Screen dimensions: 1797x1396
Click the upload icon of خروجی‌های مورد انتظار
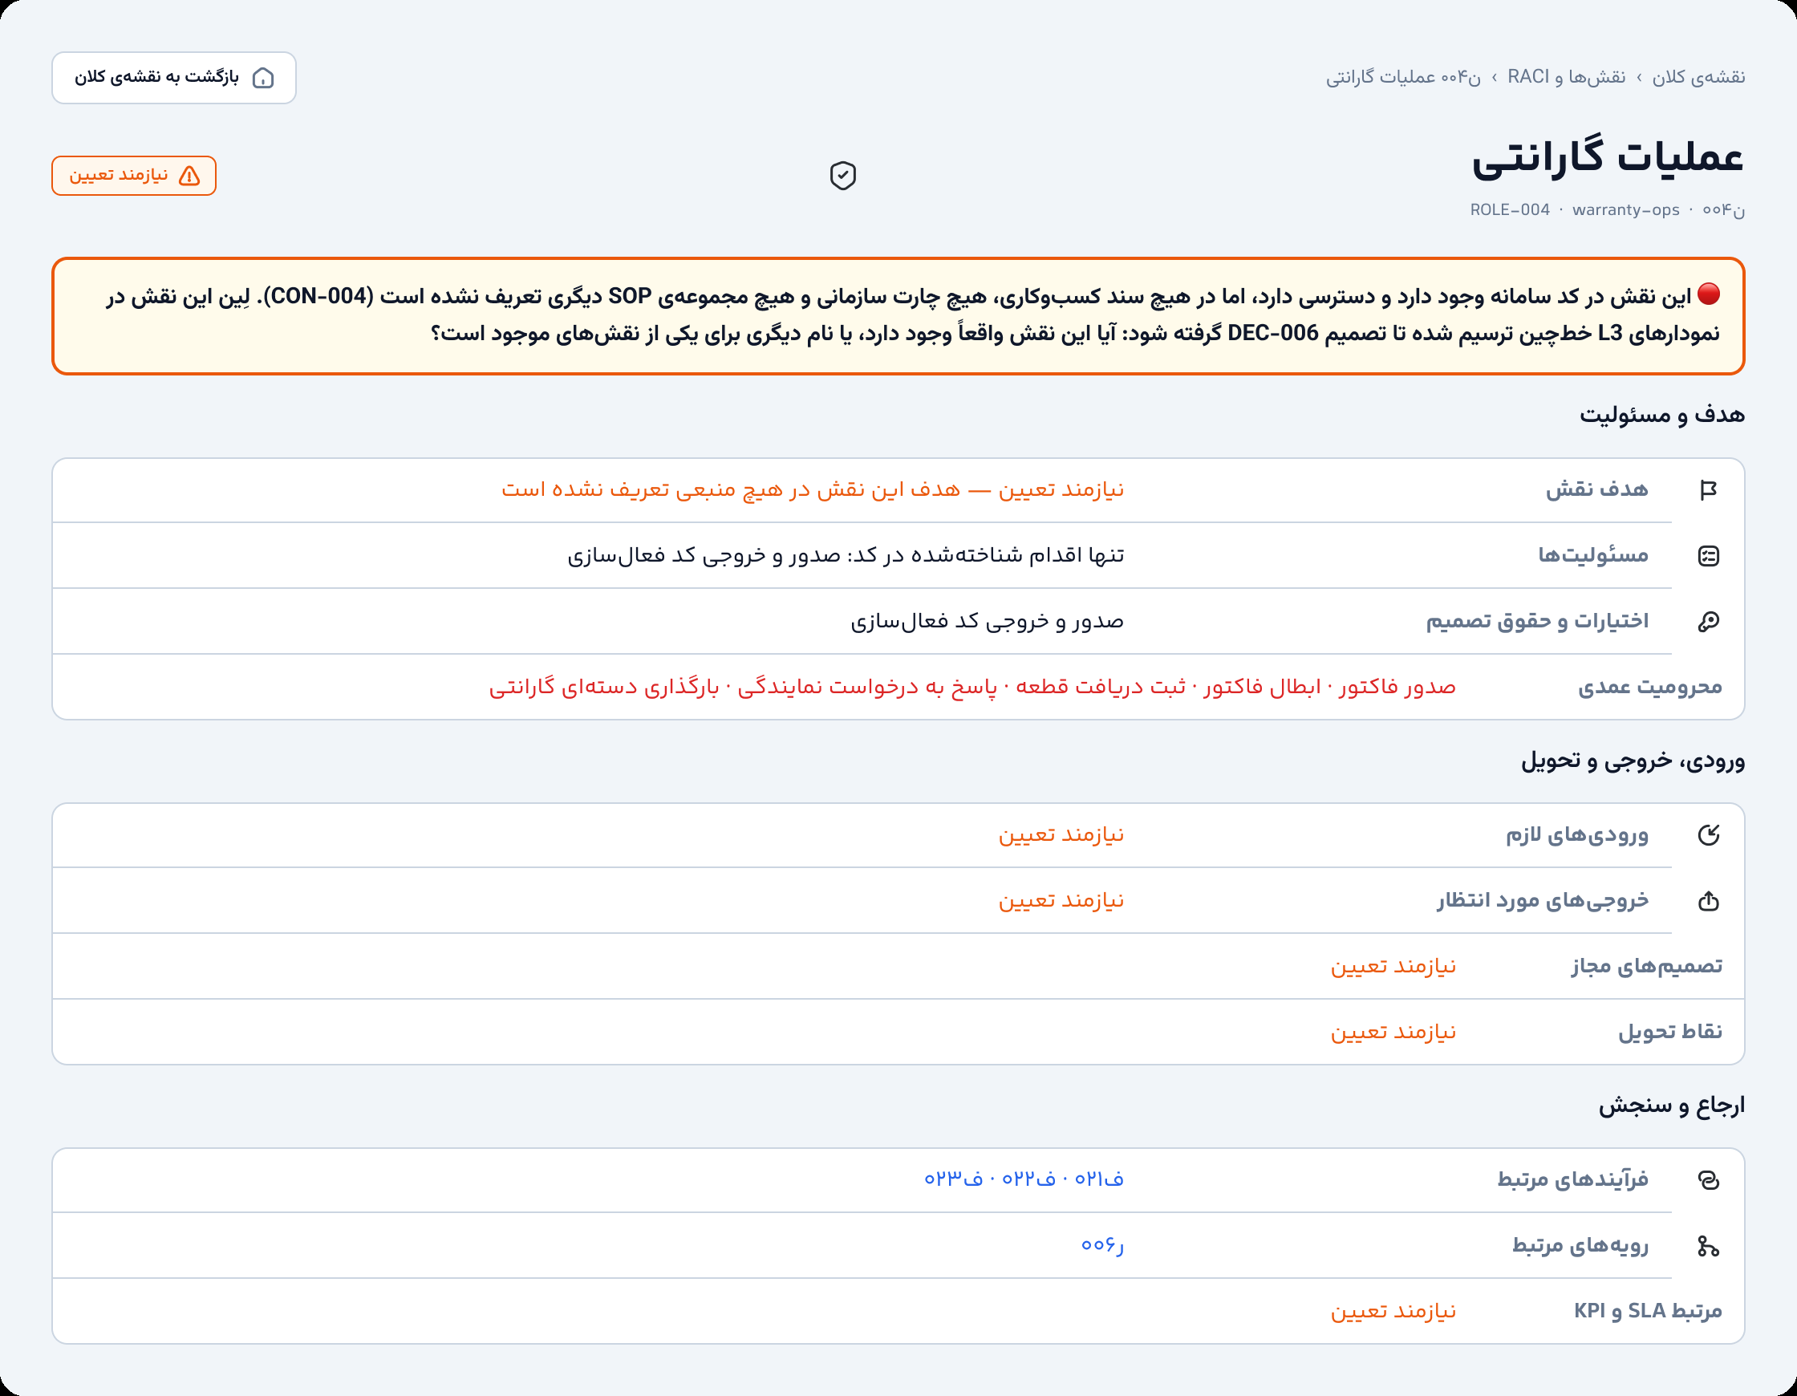pos(1708,901)
